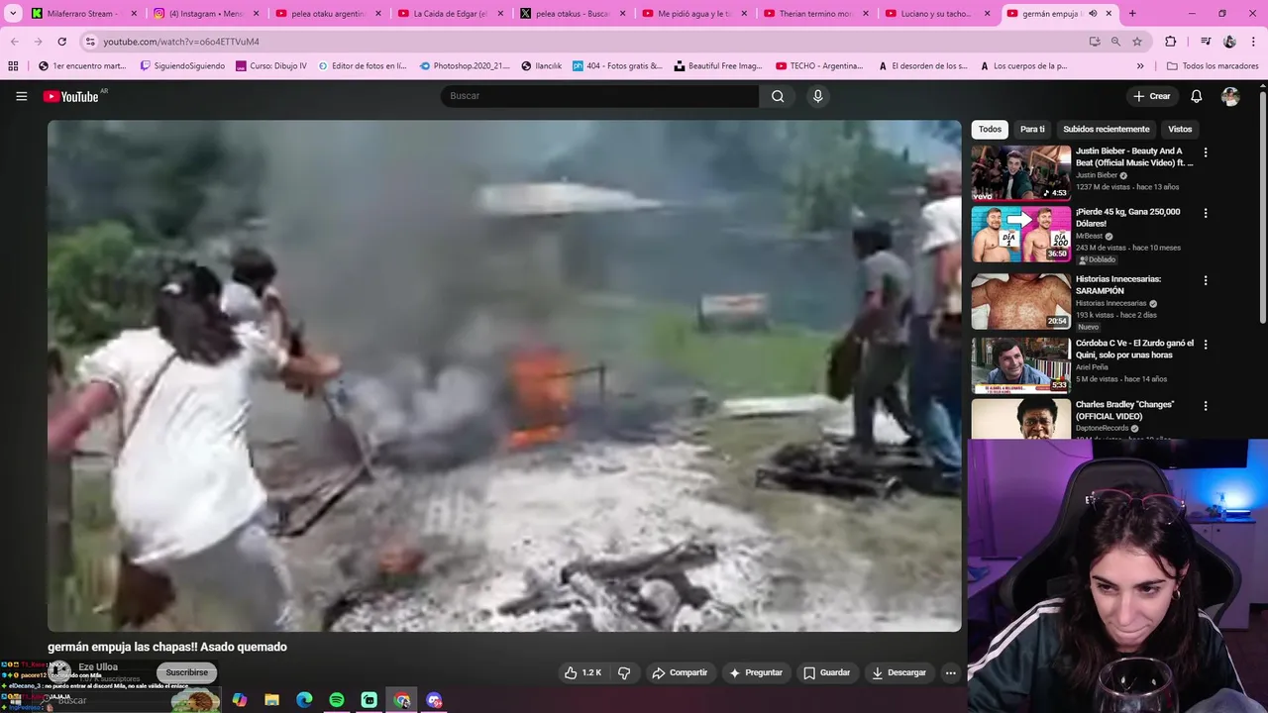Open the Eze Ulloa channel link
1268x713 pixels.
click(98, 667)
